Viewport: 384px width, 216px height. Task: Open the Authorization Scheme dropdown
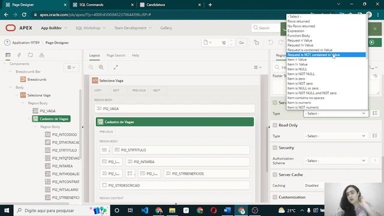tap(335, 161)
